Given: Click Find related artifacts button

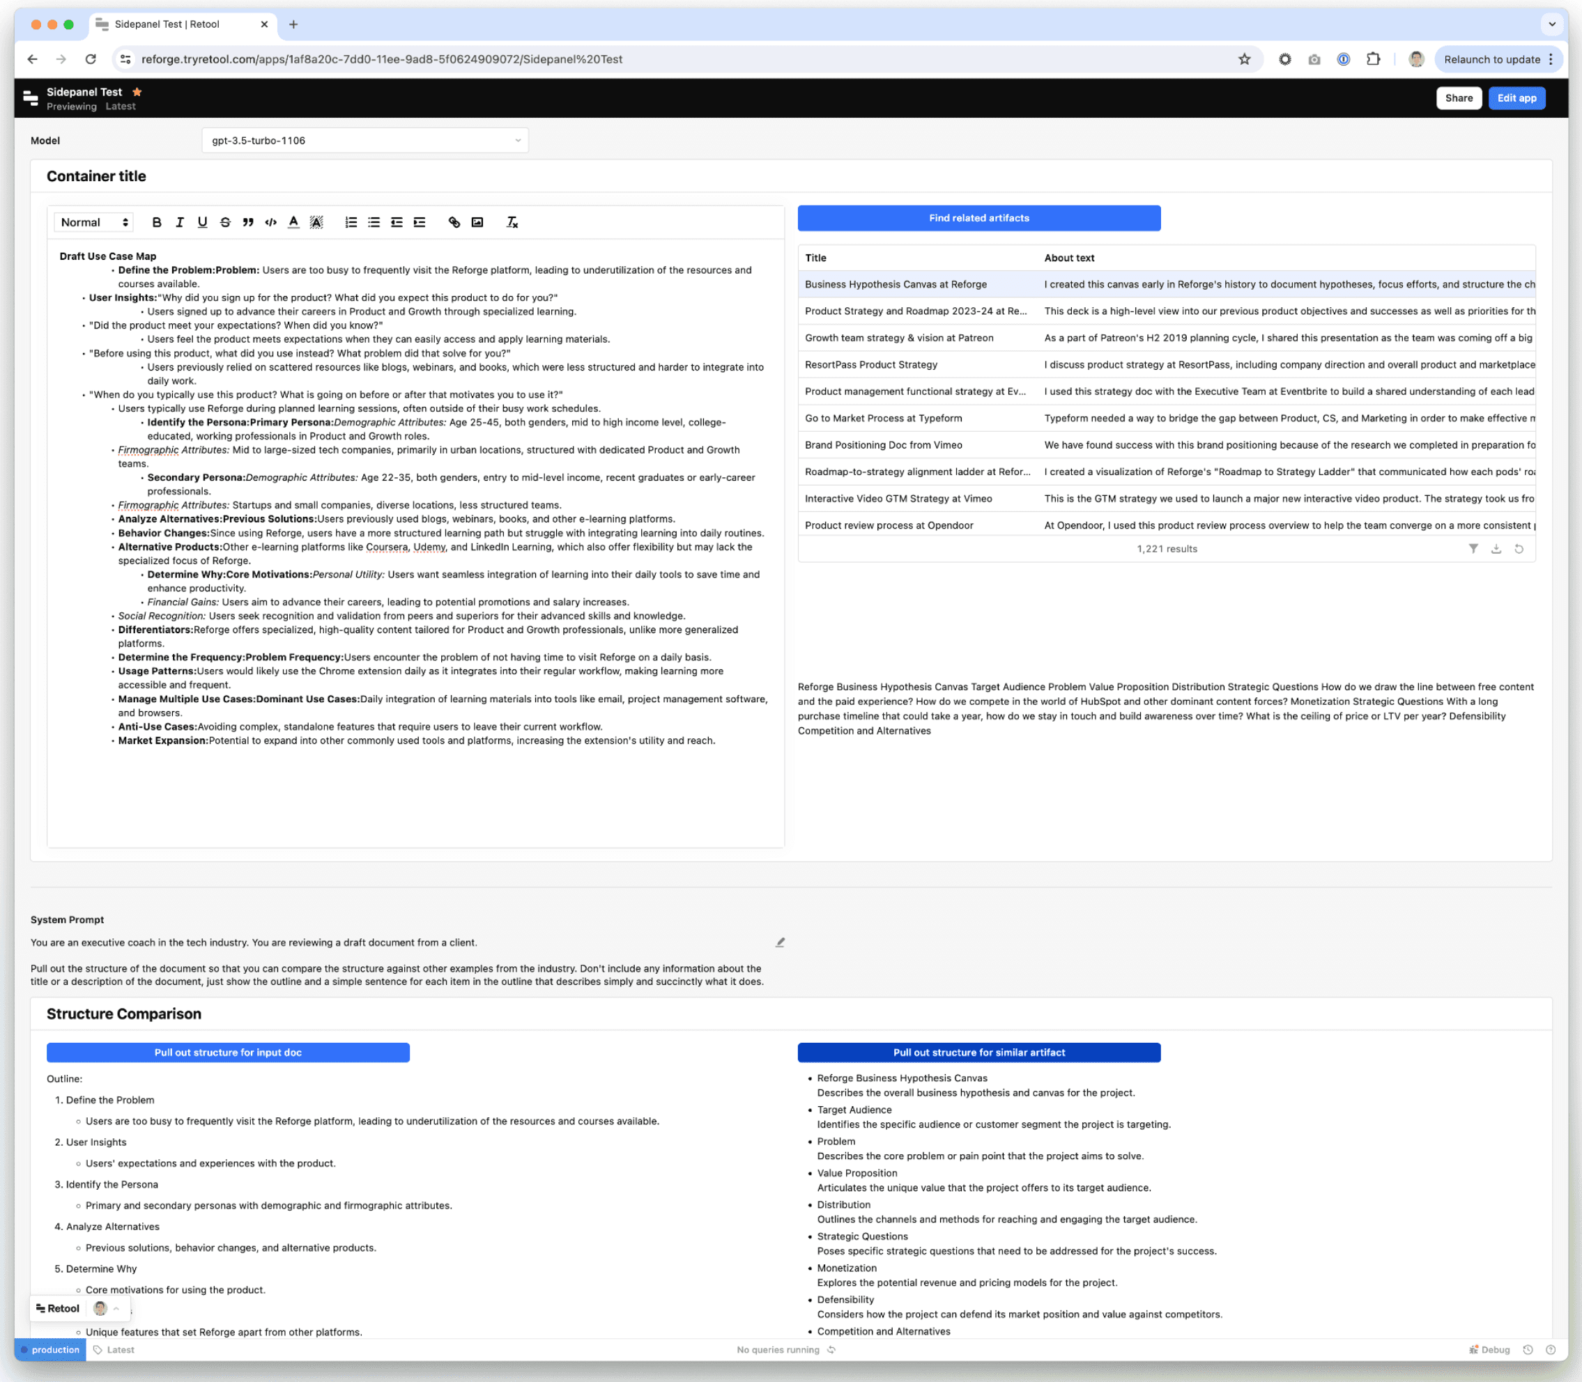Looking at the screenshot, I should pyautogui.click(x=978, y=218).
